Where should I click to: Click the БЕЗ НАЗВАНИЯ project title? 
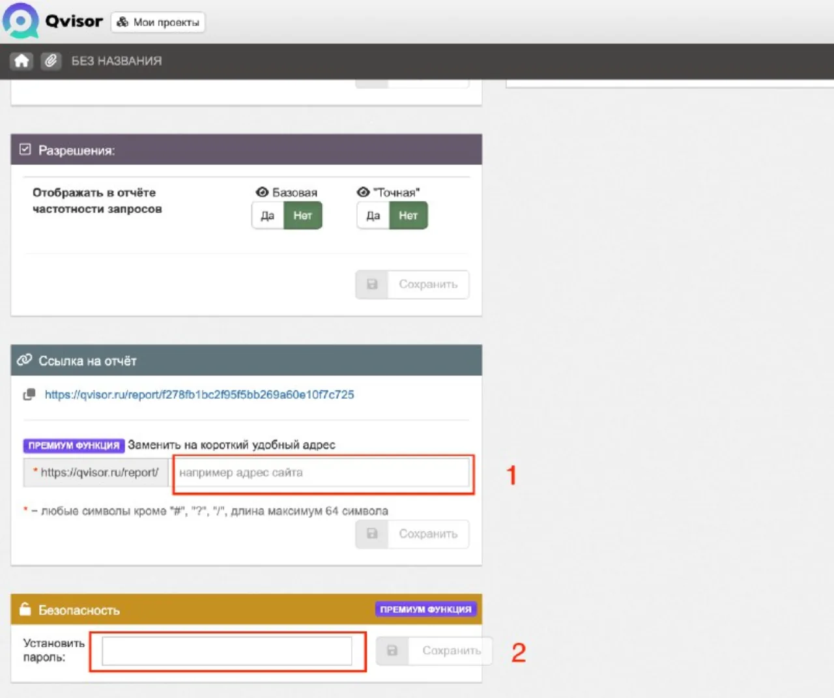(x=117, y=61)
